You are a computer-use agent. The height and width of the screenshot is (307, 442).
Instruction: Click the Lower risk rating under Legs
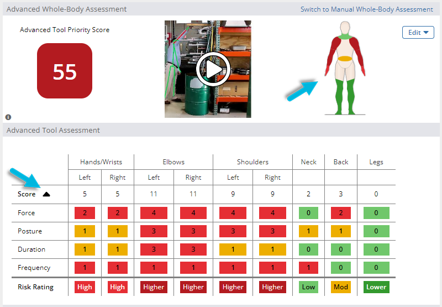[376, 287]
